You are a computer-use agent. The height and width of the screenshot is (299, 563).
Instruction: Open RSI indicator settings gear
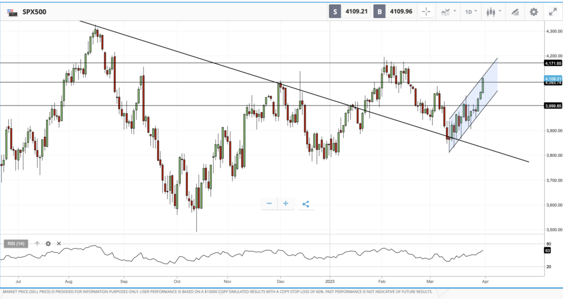48,243
